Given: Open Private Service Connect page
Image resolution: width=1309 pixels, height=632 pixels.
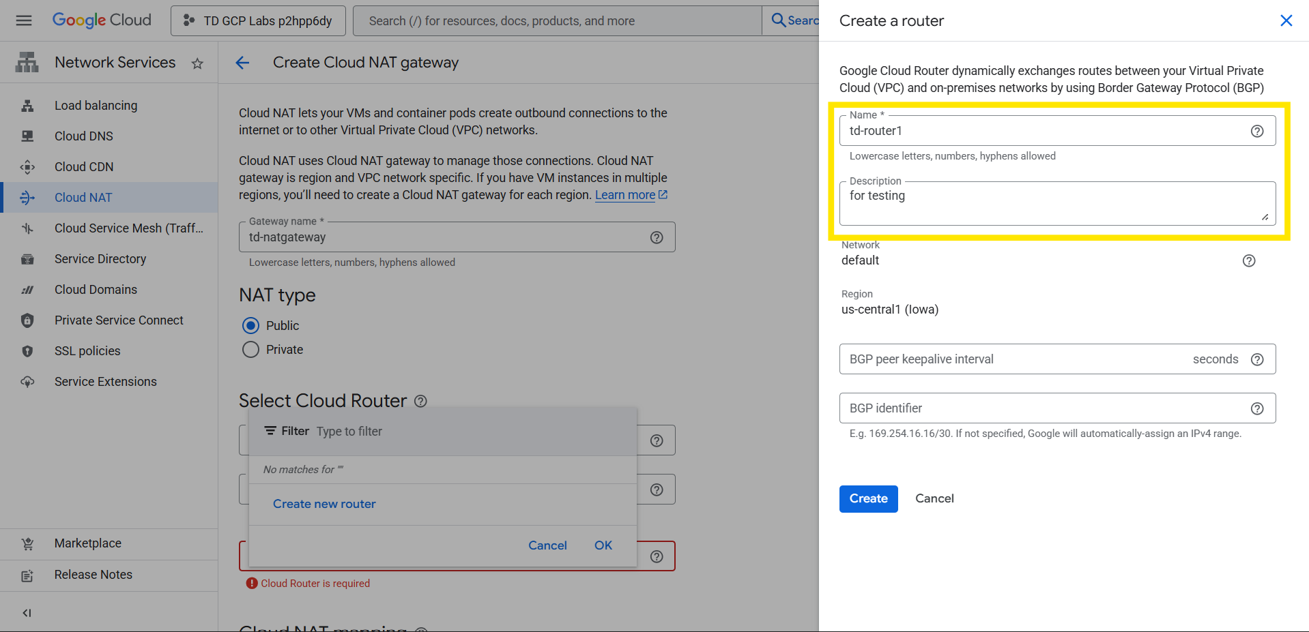Looking at the screenshot, I should [119, 320].
